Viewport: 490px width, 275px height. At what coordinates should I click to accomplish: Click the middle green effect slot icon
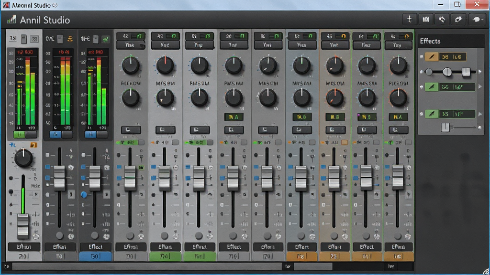click(432, 87)
